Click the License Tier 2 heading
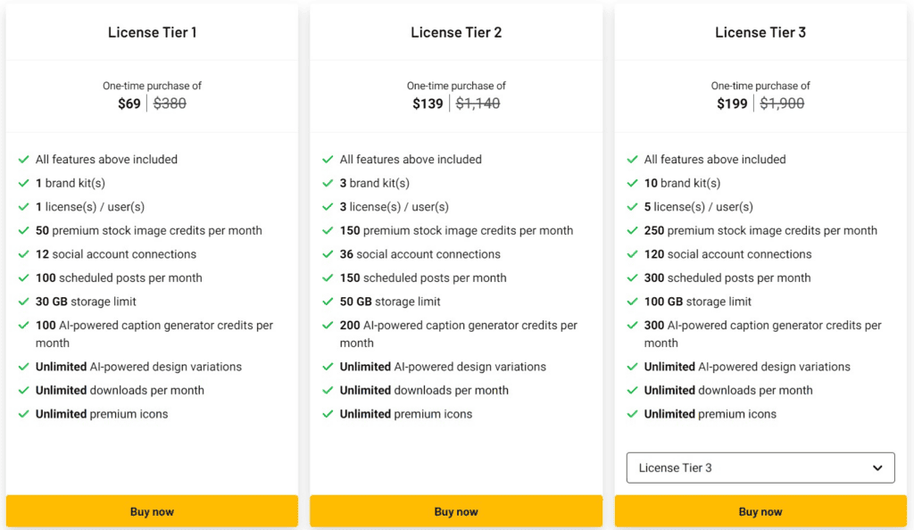The image size is (914, 530). (x=456, y=32)
